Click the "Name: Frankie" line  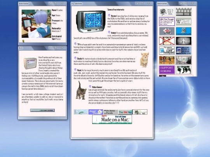[57, 10]
